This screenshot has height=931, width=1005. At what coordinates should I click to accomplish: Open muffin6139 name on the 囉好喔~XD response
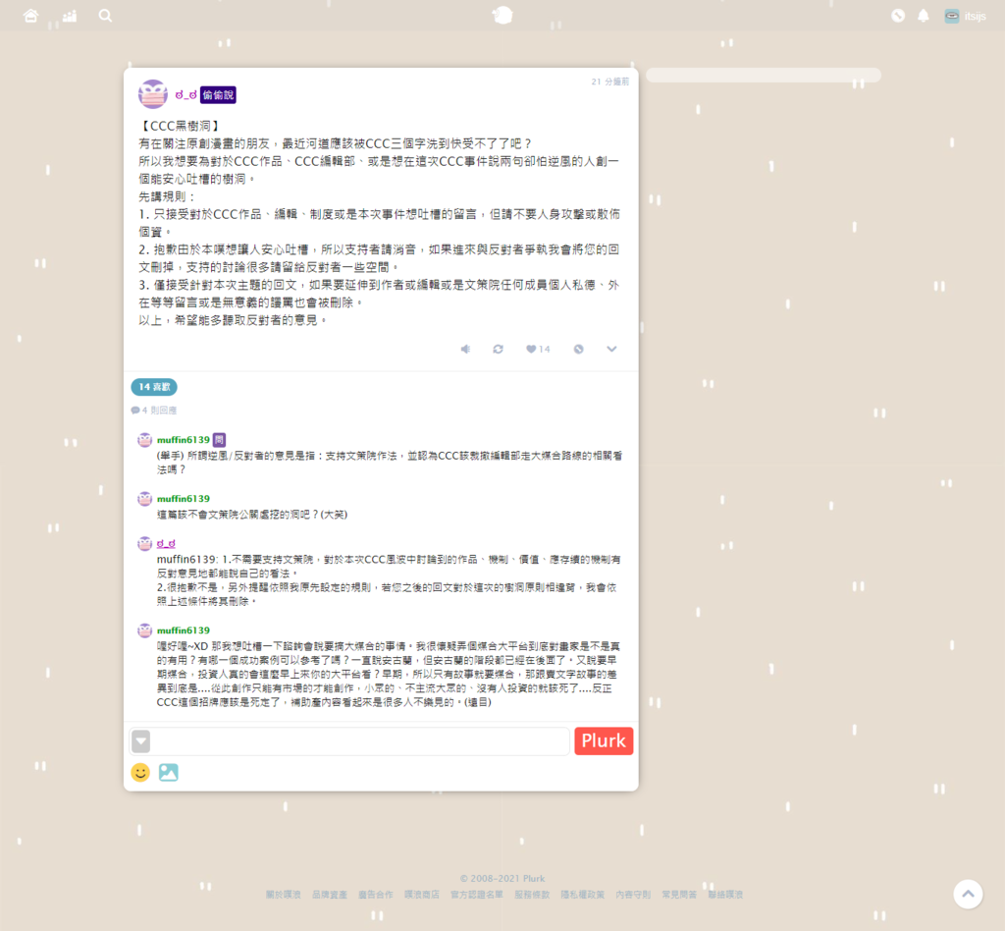click(x=184, y=630)
